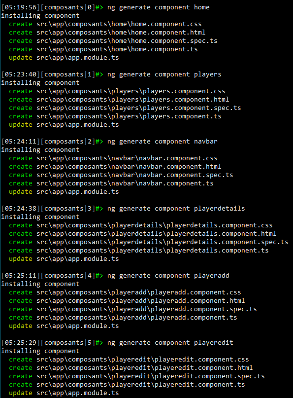
Task: Select the timestamp [05:24:11]
Action: (x=21, y=142)
